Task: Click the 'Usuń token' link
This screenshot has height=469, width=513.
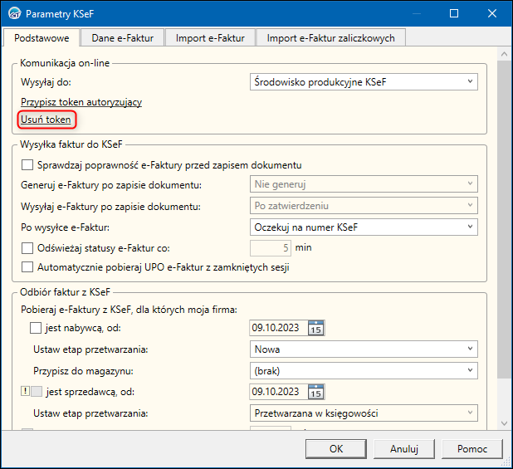Action: [46, 120]
